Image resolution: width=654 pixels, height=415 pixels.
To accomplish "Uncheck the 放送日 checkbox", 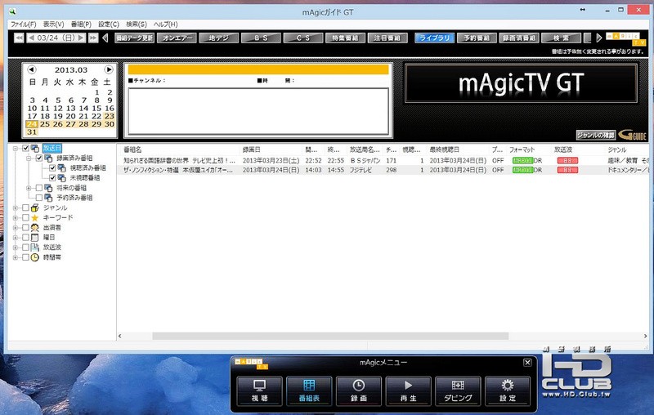I will 26,148.
